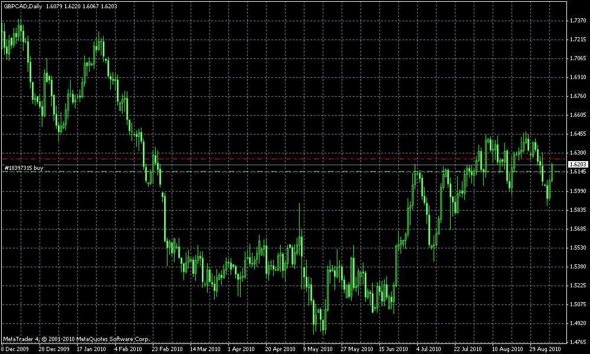590x354 pixels.
Task: Click the 17 Jan 2010 date label
Action: click(91, 349)
